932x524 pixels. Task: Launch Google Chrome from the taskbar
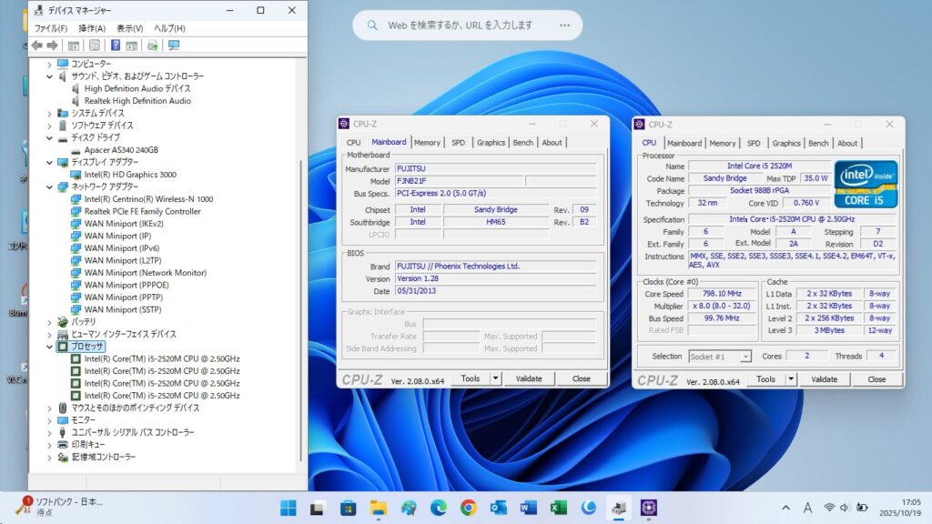coord(468,508)
